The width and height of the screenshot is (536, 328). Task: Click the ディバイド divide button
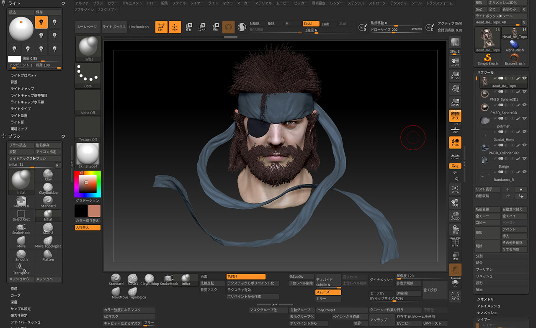coord(328,279)
